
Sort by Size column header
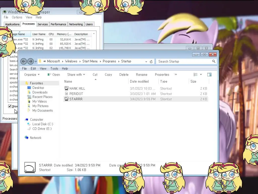199,81
